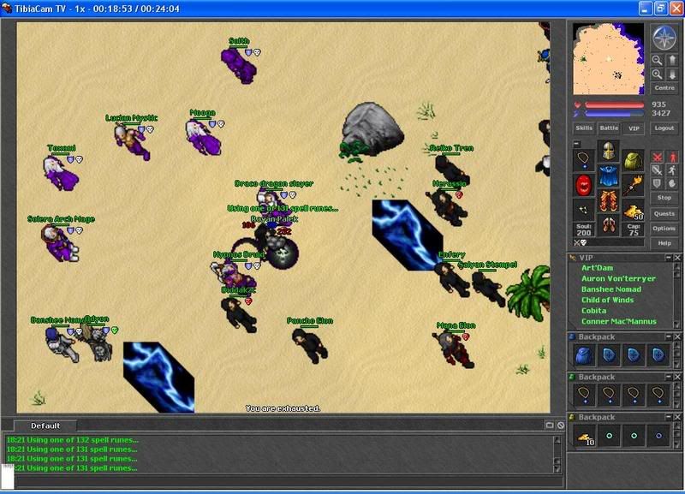This screenshot has height=494, width=685.
Task: Select the orange legs armor slot
Action: click(x=609, y=200)
